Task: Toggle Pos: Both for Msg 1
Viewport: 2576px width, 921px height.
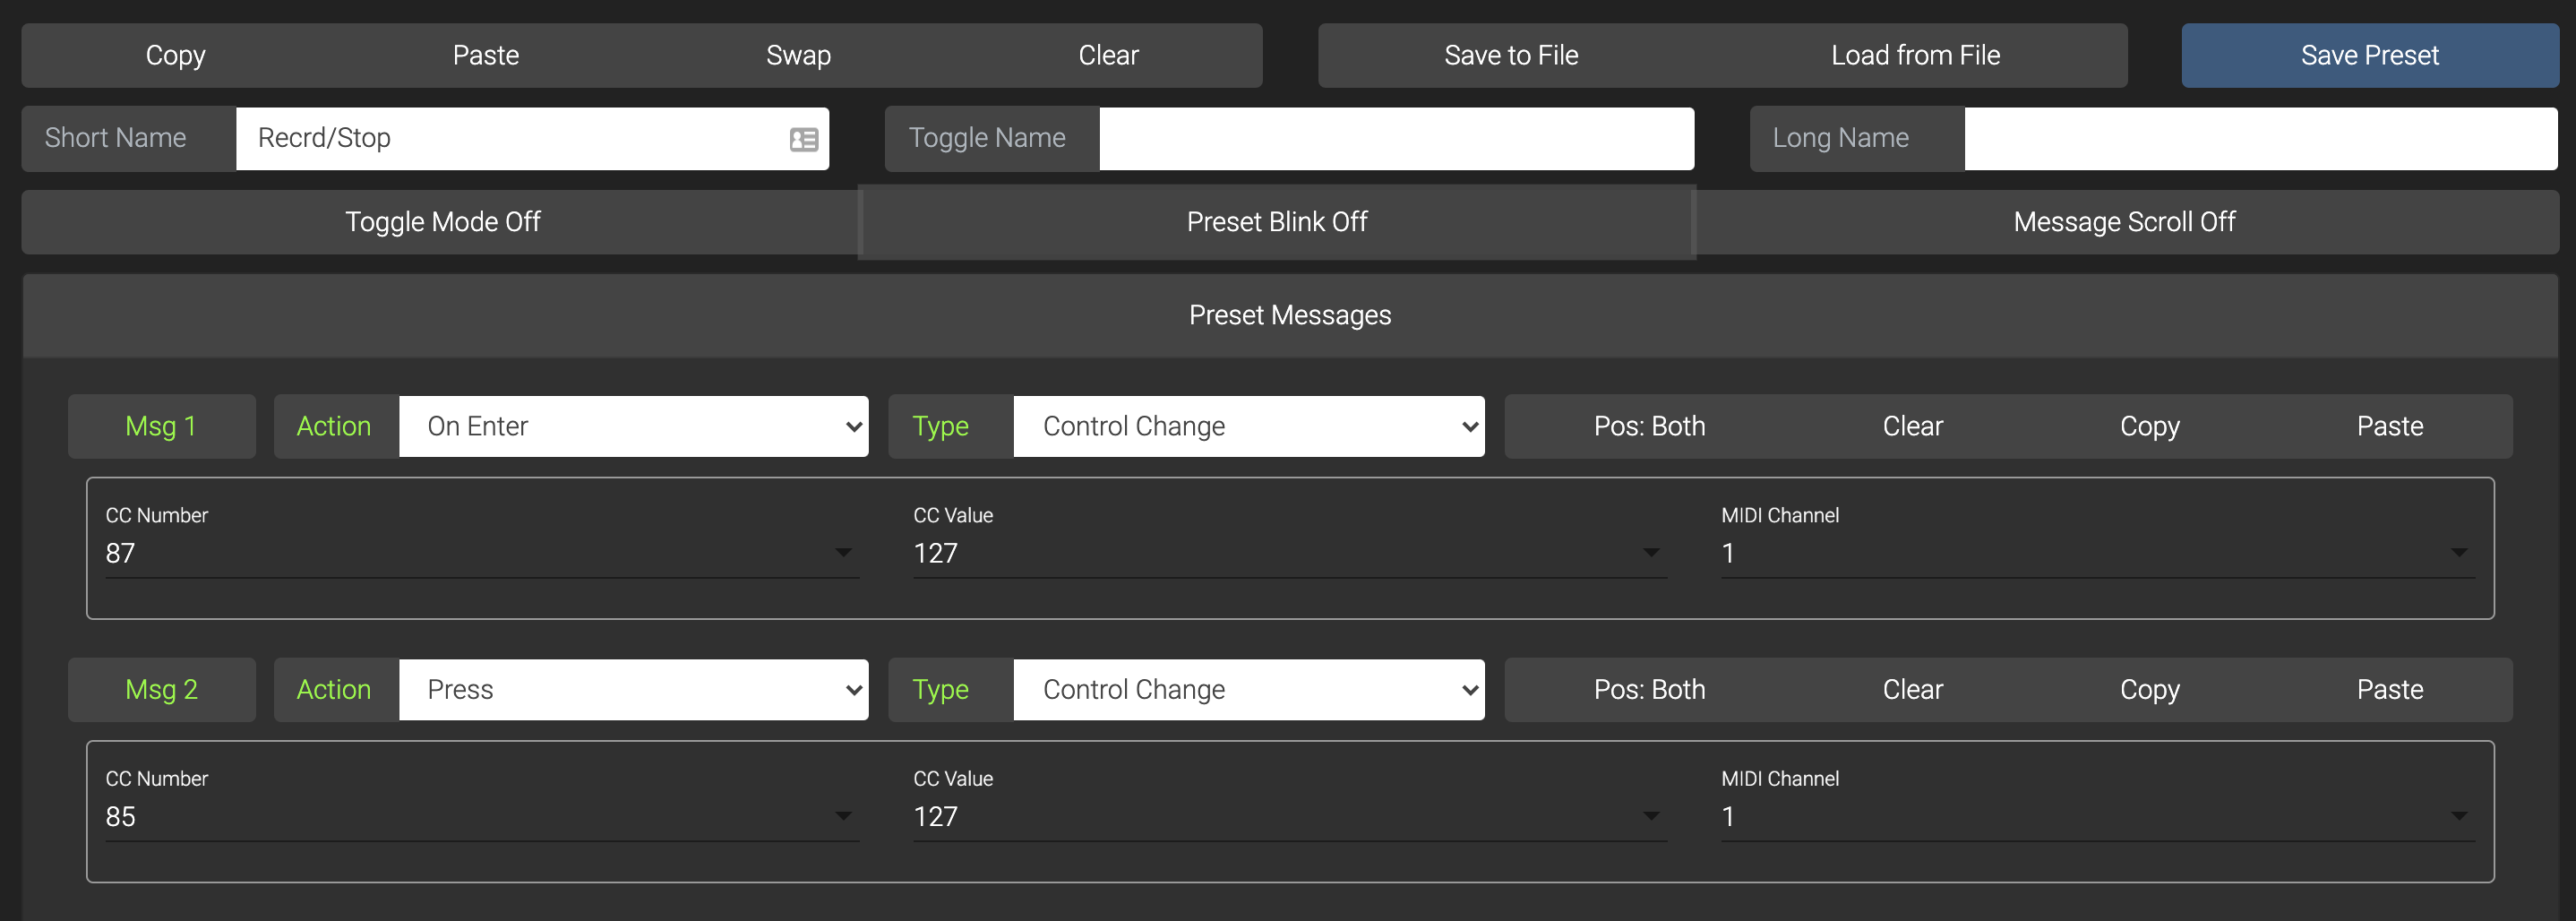Action: pyautogui.click(x=1649, y=427)
